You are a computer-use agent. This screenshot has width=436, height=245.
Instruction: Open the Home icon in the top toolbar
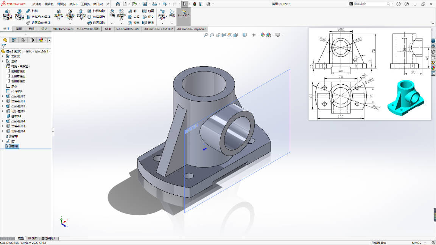(x=118, y=4)
